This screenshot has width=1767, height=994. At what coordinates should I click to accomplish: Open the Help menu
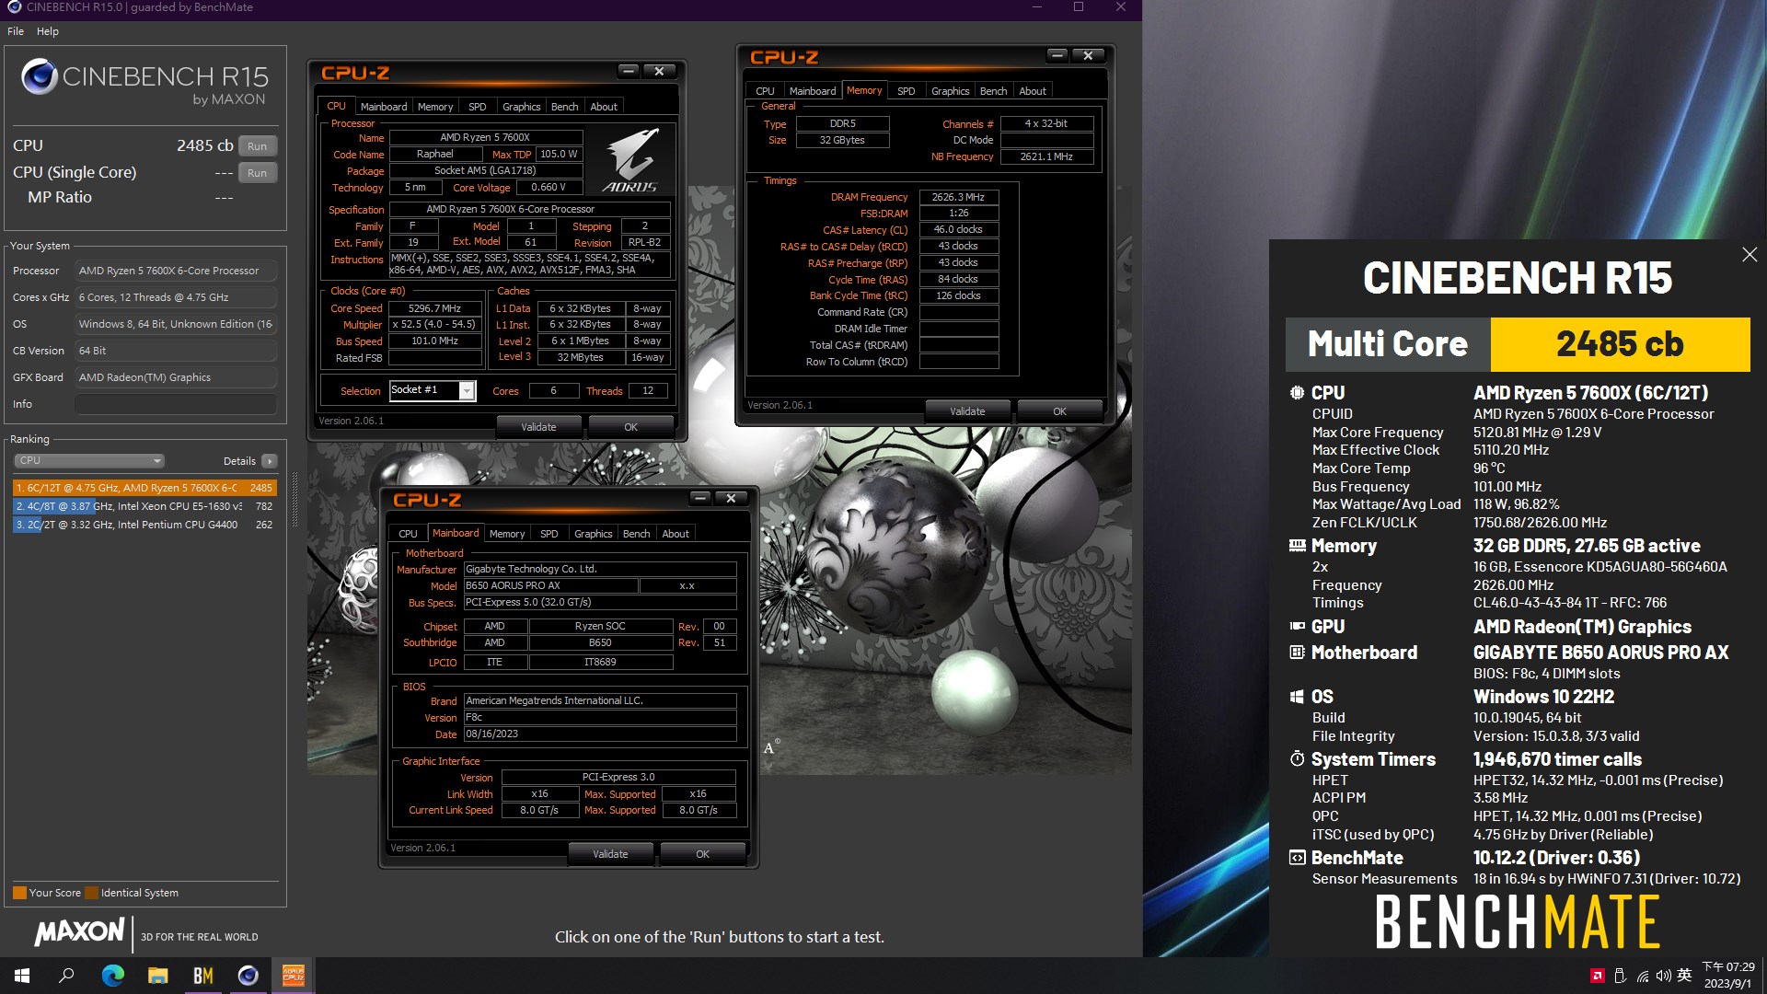pos(48,31)
